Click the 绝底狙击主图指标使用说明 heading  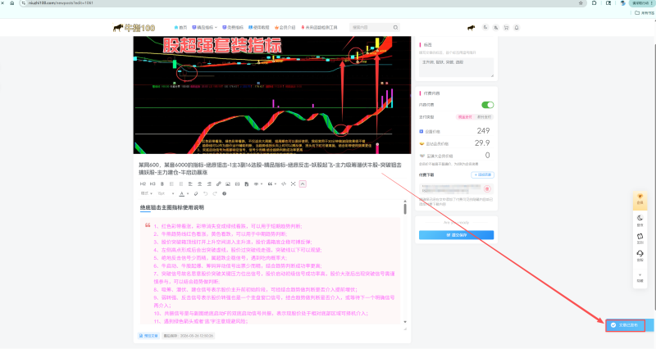tap(172, 207)
